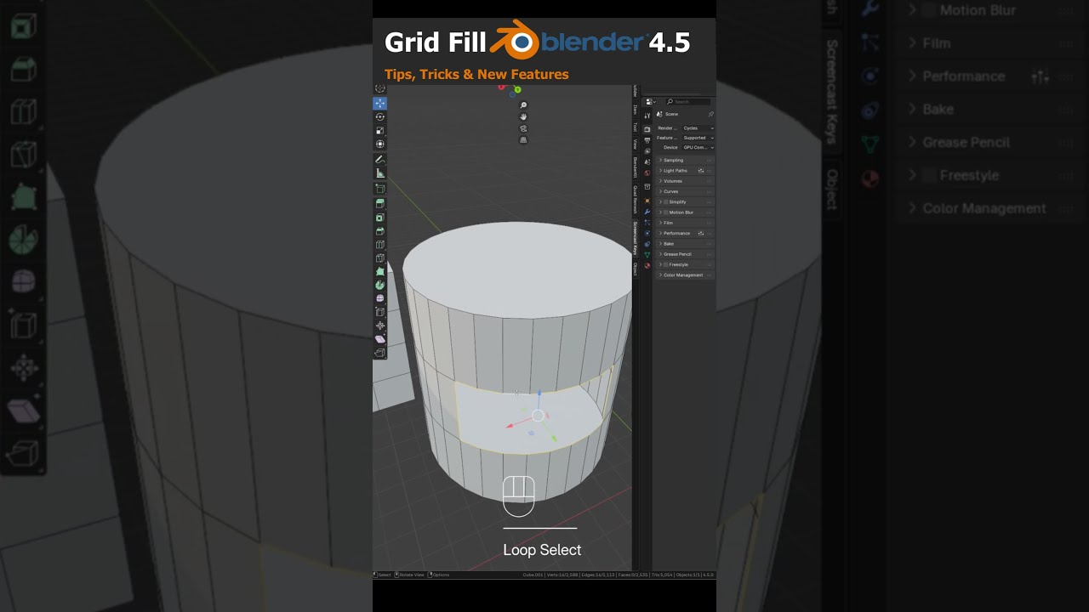Switch to the Tool sidebar tab
Viewport: 1089px width, 612px height.
[x=635, y=127]
